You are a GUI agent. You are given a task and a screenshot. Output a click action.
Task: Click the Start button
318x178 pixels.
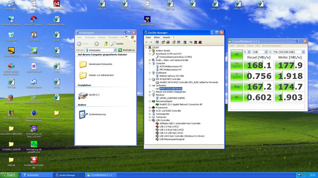click(9, 175)
